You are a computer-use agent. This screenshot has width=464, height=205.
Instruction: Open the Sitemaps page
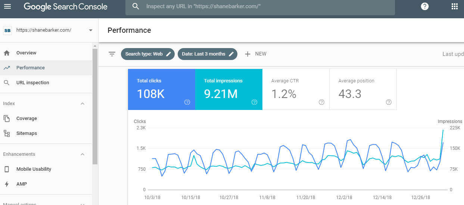click(27, 133)
